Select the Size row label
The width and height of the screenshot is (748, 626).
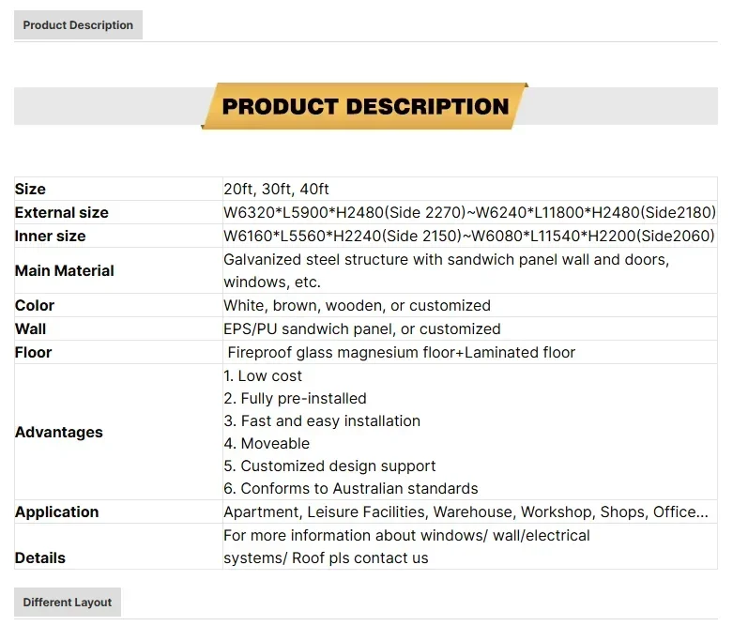click(x=31, y=189)
